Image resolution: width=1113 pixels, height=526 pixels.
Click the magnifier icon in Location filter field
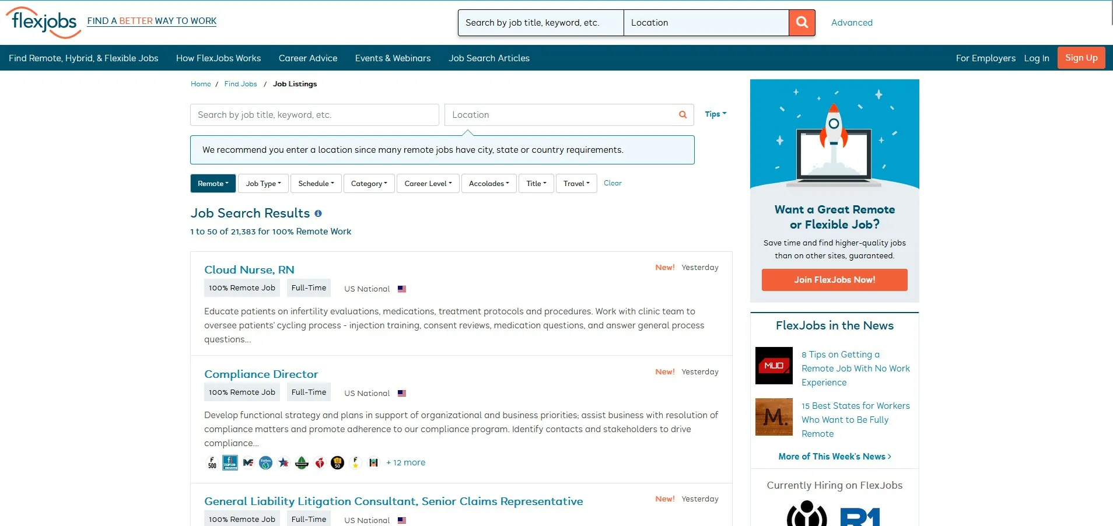coord(682,115)
